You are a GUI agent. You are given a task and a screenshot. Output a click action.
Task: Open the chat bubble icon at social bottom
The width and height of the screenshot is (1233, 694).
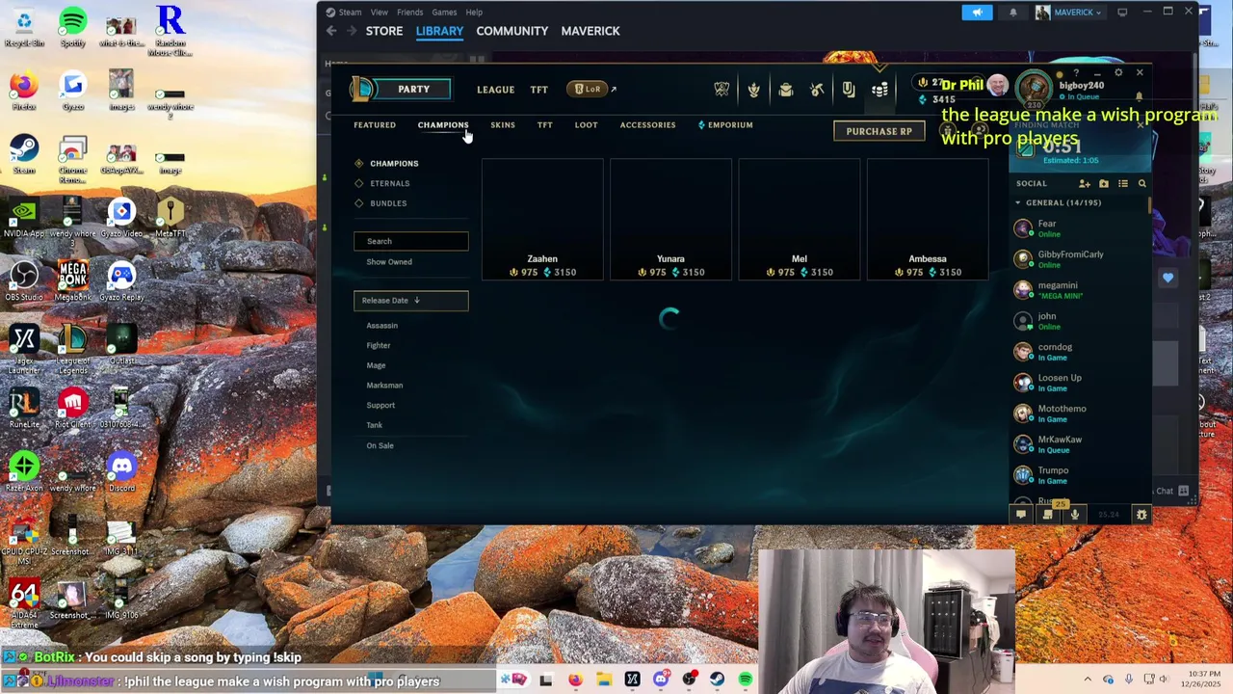[1021, 515]
